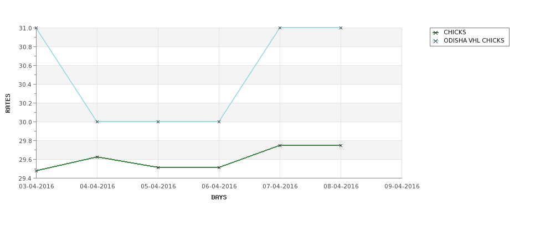Select ODISHA VHL CHICKS peak on 07-04-2016
Screen dimensions: 540x237
click(280, 28)
